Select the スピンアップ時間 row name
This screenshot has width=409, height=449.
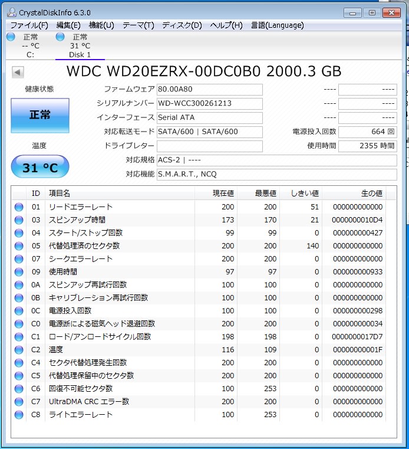click(x=77, y=220)
